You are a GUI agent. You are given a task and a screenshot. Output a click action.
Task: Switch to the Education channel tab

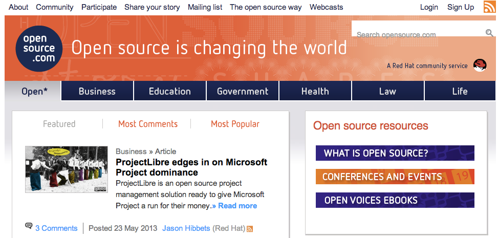(170, 91)
